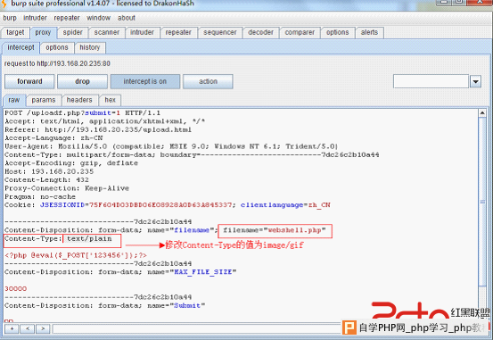
Task: Click the next match arrow button
Action: tap(43, 329)
